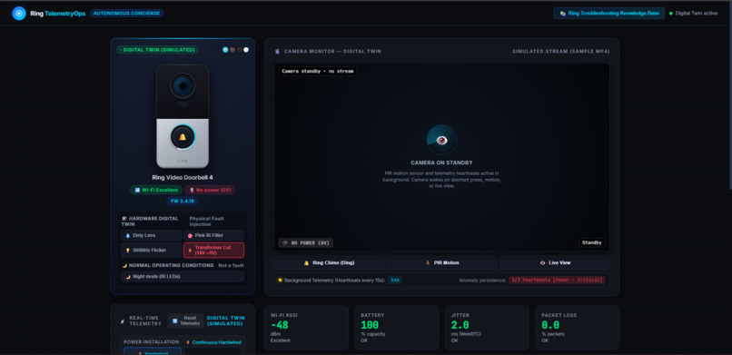Trigger PIR Motion

pos(441,262)
